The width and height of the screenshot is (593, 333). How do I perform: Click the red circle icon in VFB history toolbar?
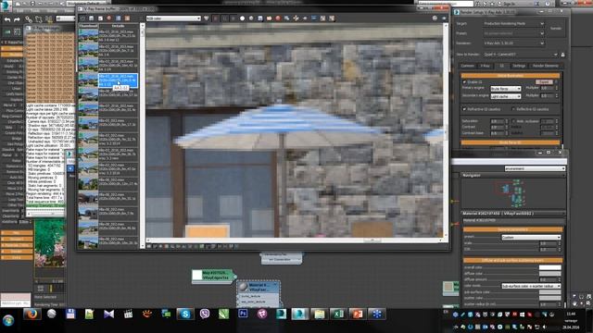(x=109, y=18)
